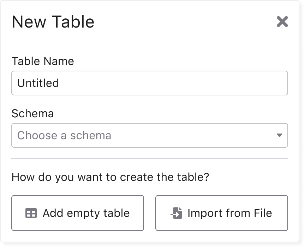Click the horizontal divider under Schema

[150, 159]
